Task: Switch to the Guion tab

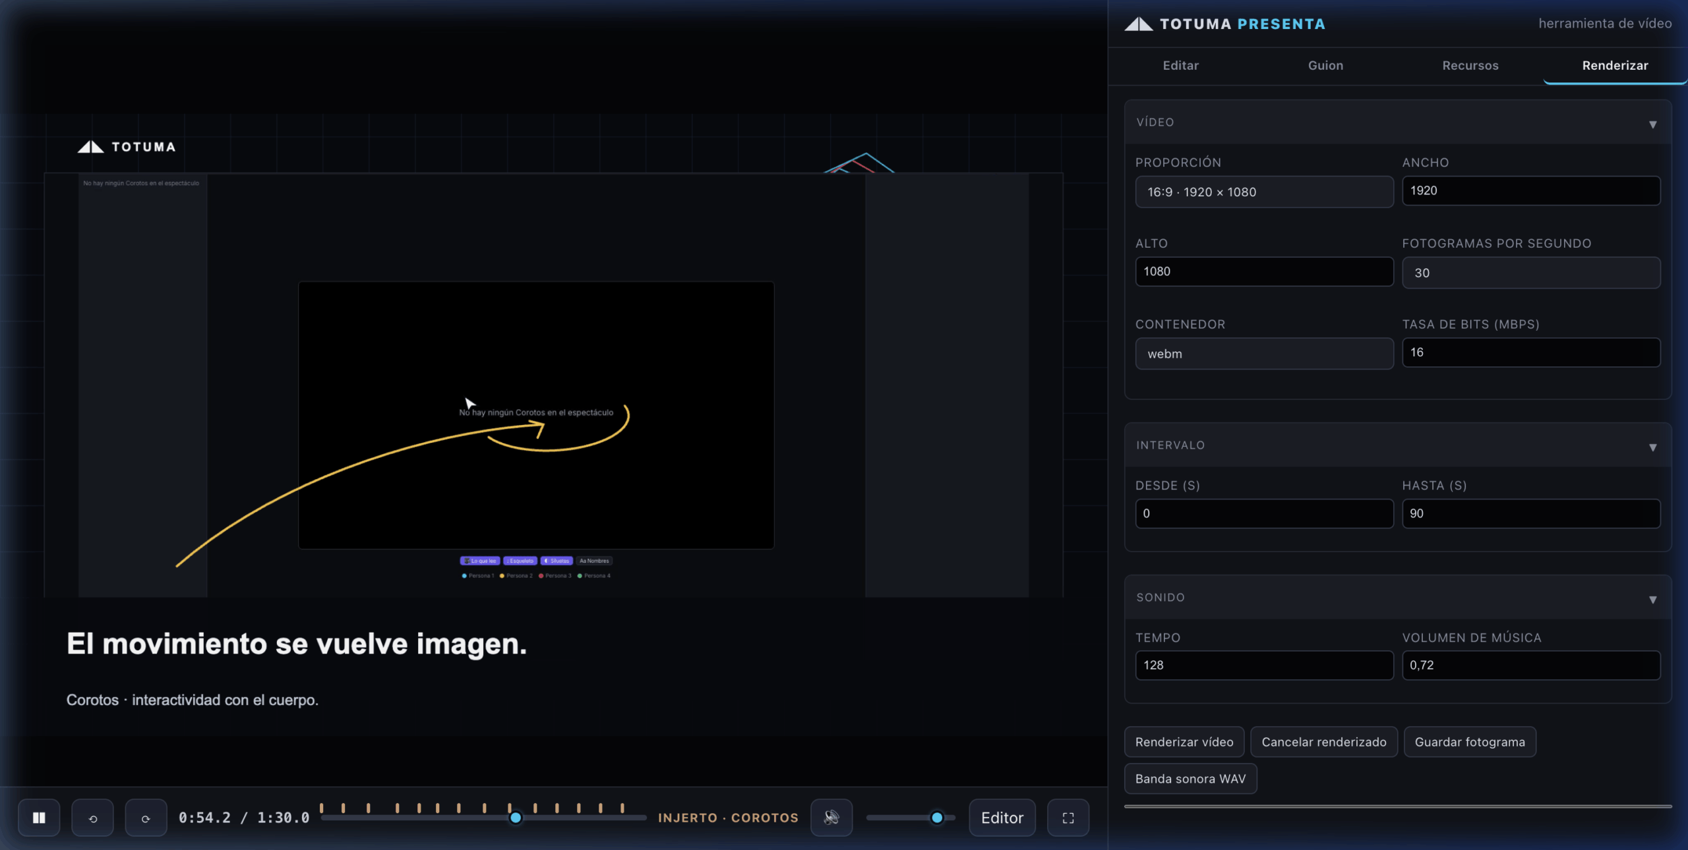Action: [x=1325, y=65]
